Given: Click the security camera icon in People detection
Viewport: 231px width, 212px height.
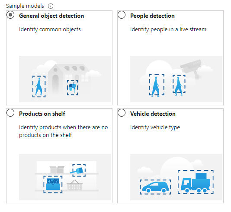Looking at the screenshot, I should coord(191,68).
